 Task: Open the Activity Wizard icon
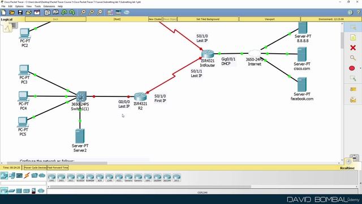(37, 12)
